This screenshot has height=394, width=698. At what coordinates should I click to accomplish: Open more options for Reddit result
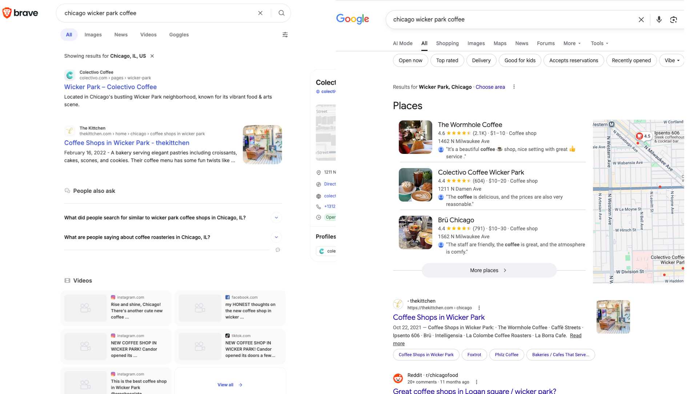(477, 382)
